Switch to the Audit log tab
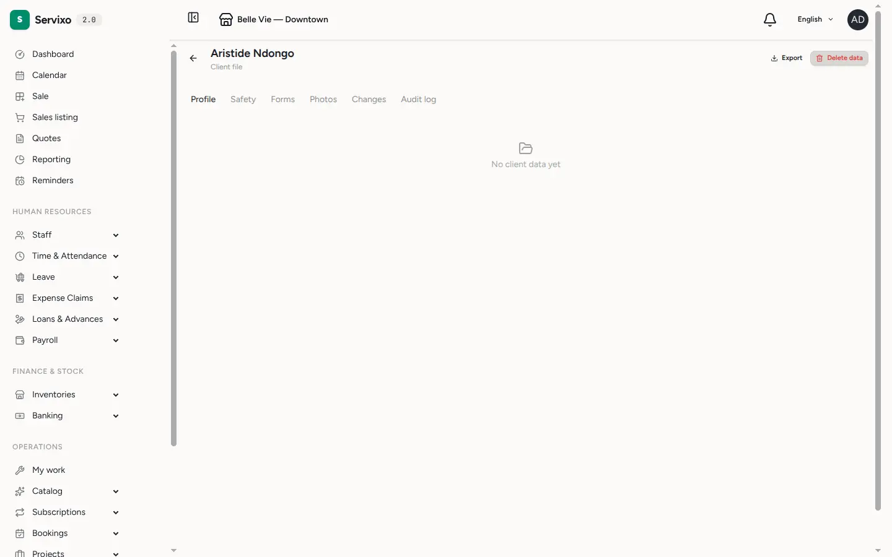Viewport: 892px width, 557px height. pyautogui.click(x=418, y=100)
